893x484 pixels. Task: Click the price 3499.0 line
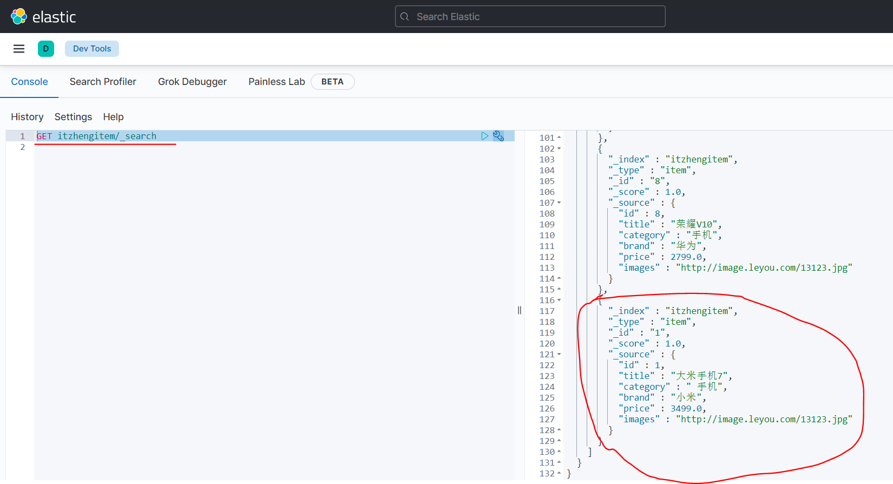coord(662,408)
